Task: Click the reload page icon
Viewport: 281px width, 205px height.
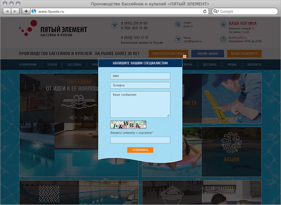Action: click(x=205, y=11)
